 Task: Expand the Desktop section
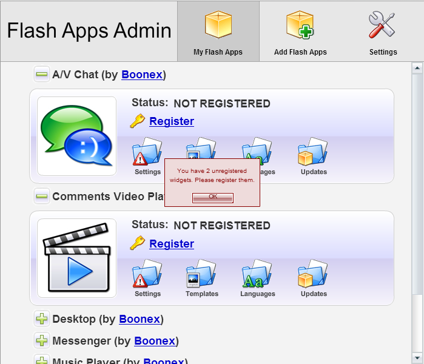click(x=41, y=319)
